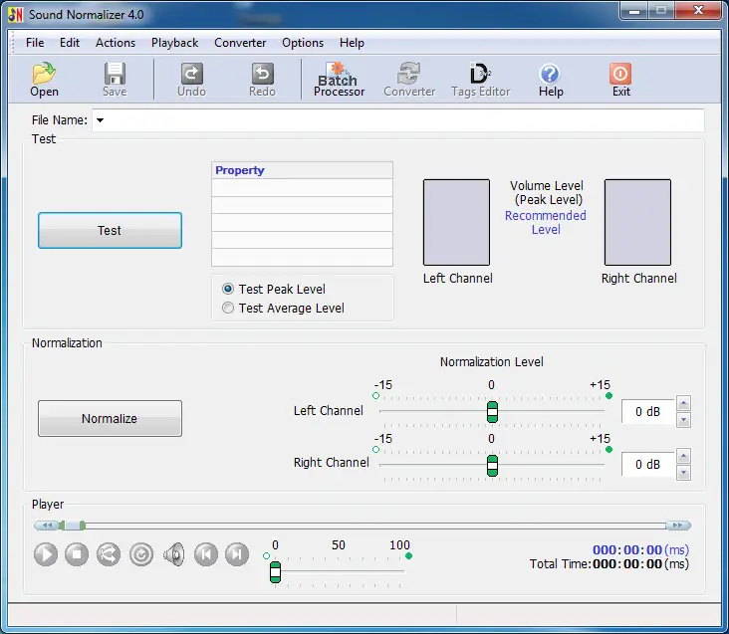Stop playback with the Stop button
This screenshot has width=729, height=634.
pos(77,554)
